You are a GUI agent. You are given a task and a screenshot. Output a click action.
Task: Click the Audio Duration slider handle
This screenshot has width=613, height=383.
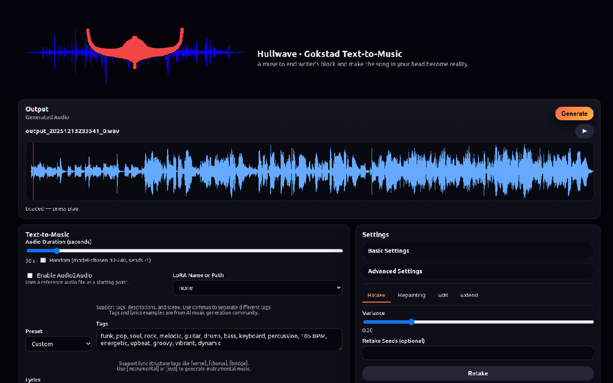(57, 250)
